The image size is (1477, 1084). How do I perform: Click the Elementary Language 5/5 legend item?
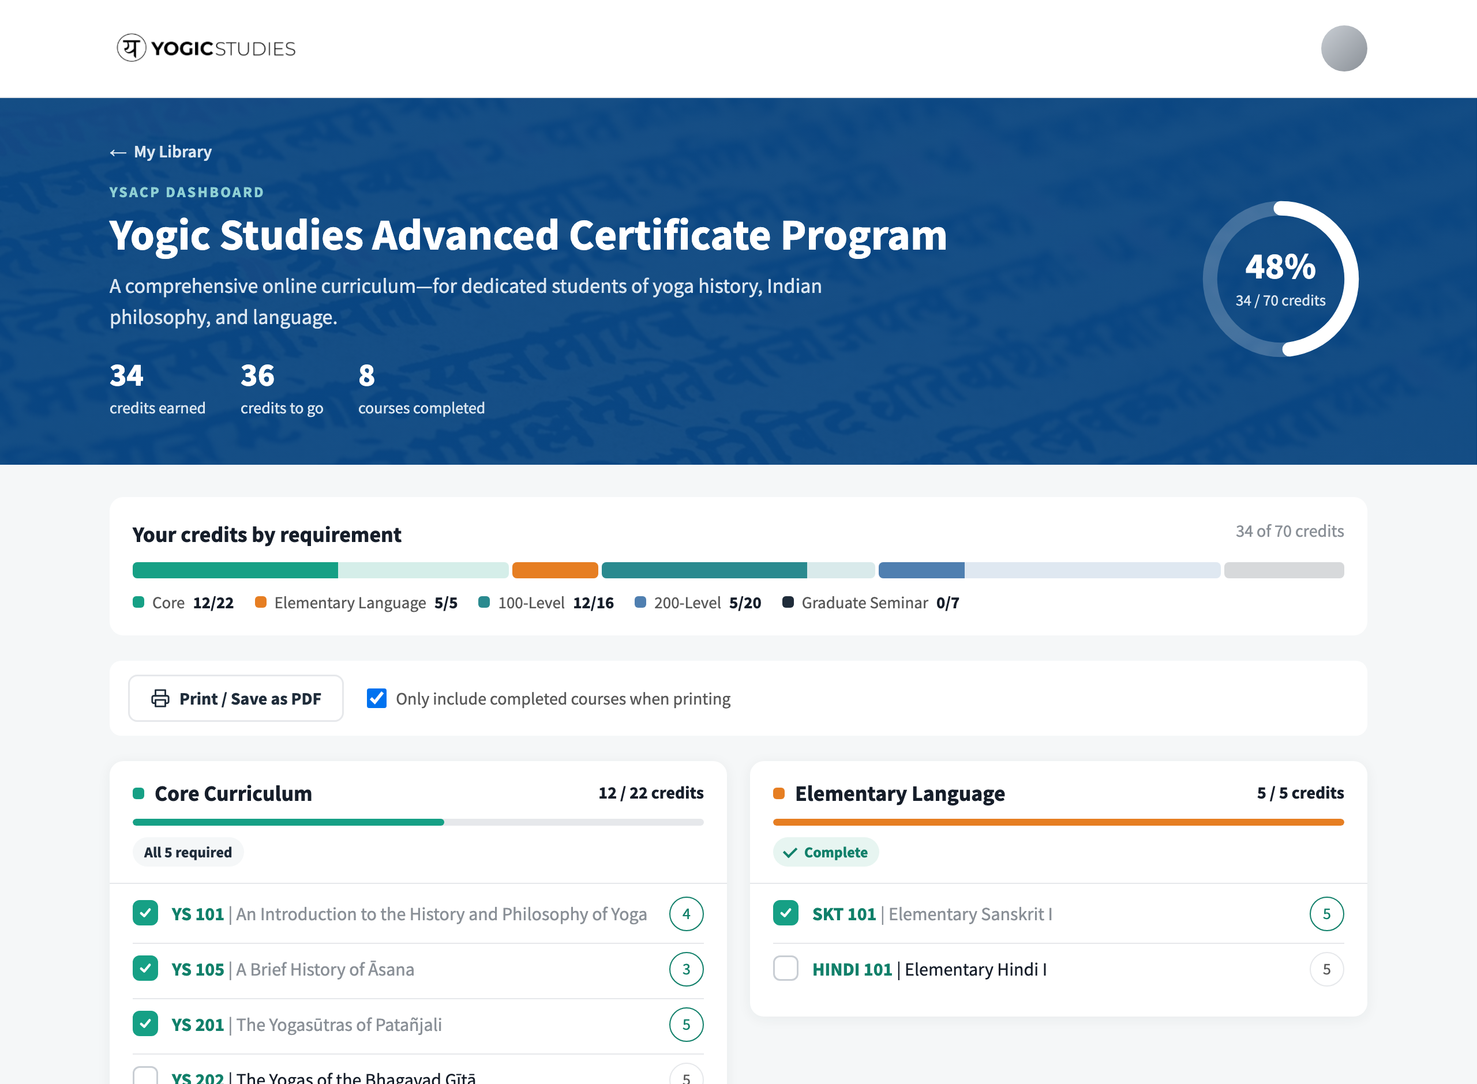click(x=357, y=603)
